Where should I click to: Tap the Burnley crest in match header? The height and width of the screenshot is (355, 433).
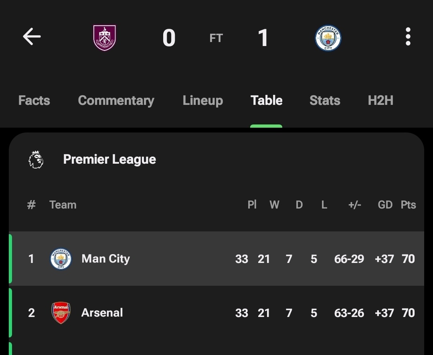104,38
